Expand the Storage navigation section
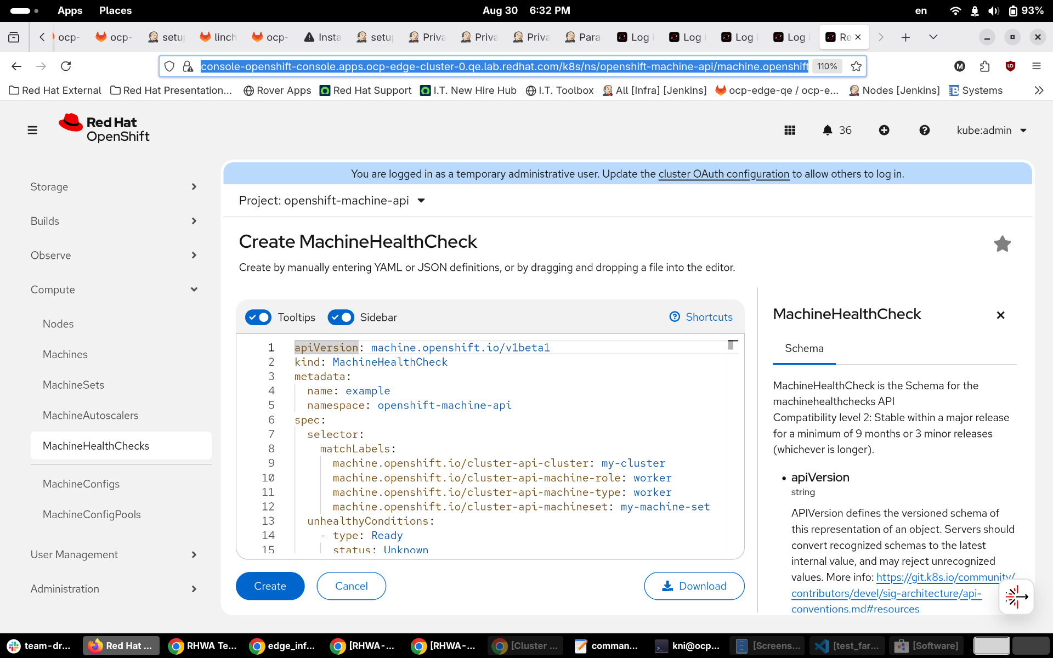Image resolution: width=1053 pixels, height=658 pixels. tap(114, 187)
